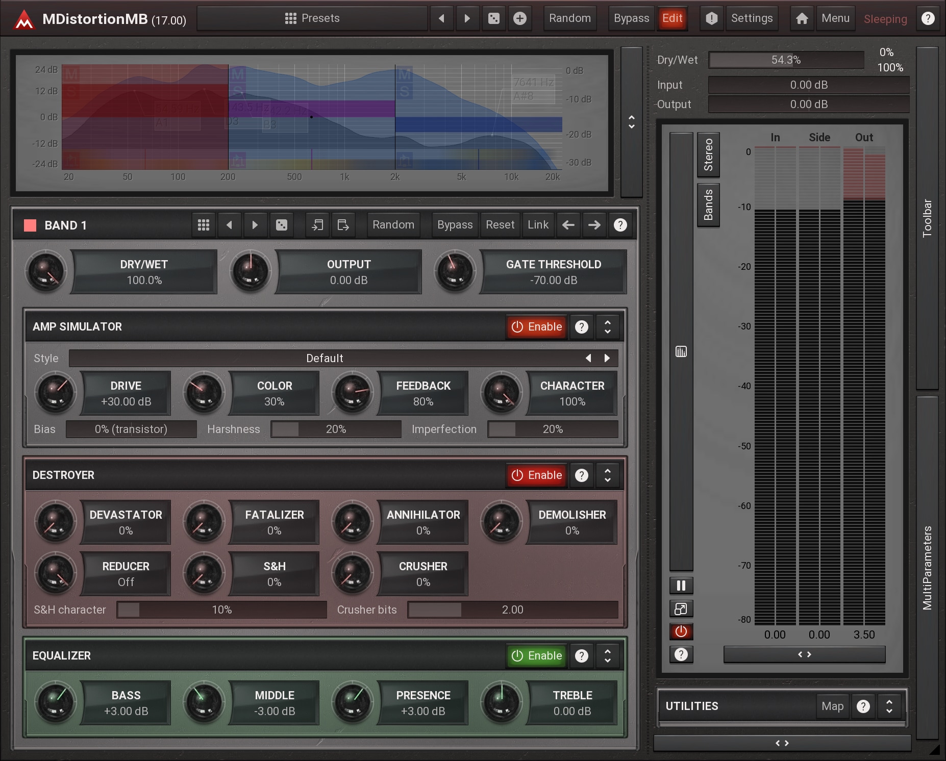The image size is (946, 761).
Task: Open the Destroyer section help icon
Action: click(581, 475)
